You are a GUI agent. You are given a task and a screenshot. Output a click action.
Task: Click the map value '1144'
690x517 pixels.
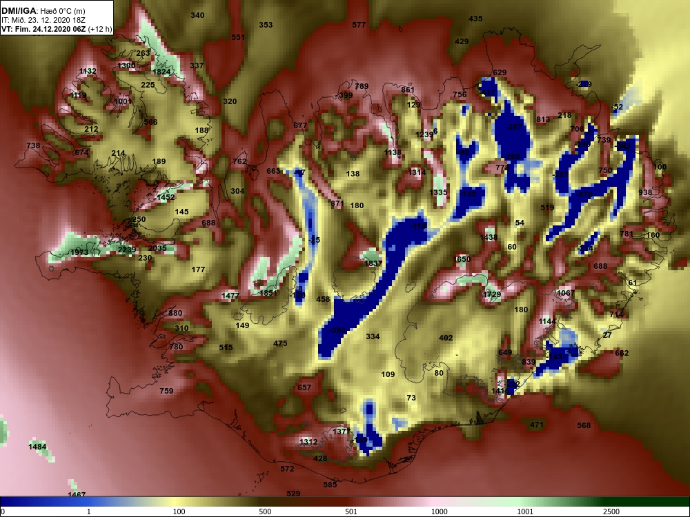(x=547, y=321)
